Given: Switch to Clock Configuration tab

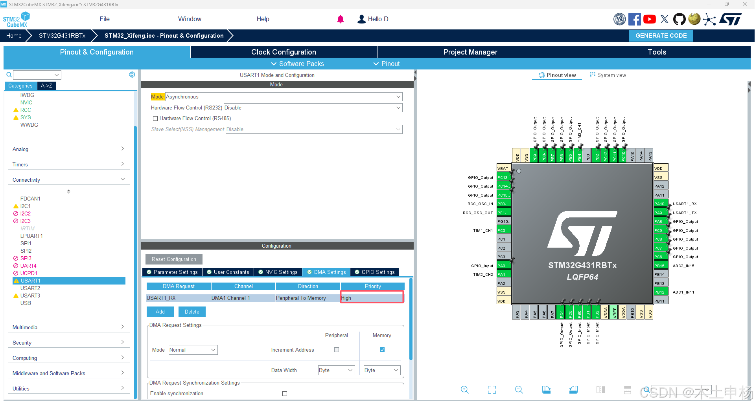Looking at the screenshot, I should (x=284, y=52).
